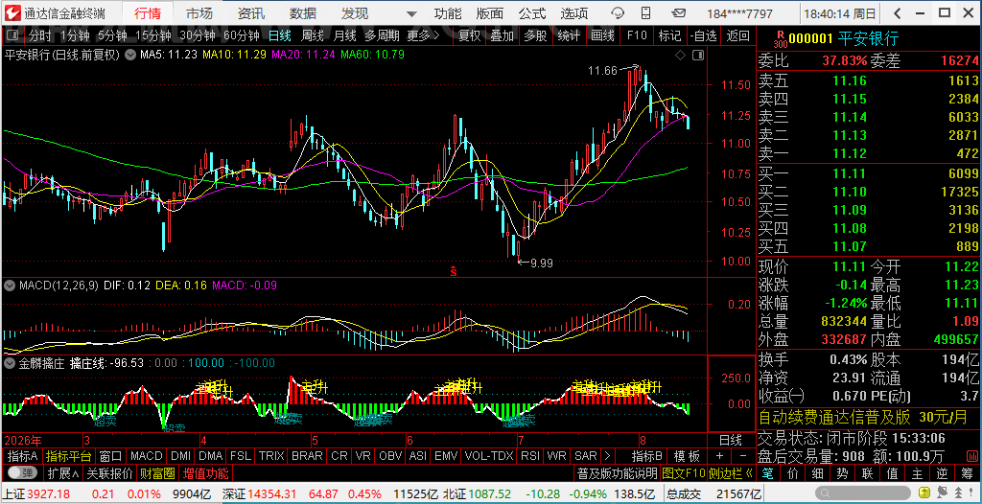Open the 版面 layout menu

tap(490, 13)
